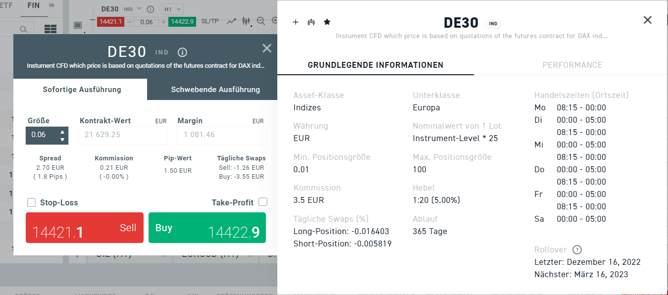Expand more market tabs with the double arrow
Screen dimensions: 668x295
click(x=51, y=5)
